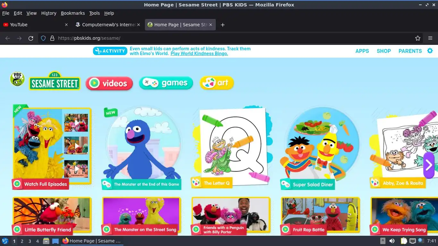Click palette icon on Abby, Zoe & Rosita label
This screenshot has width=438, height=246.
[375, 183]
